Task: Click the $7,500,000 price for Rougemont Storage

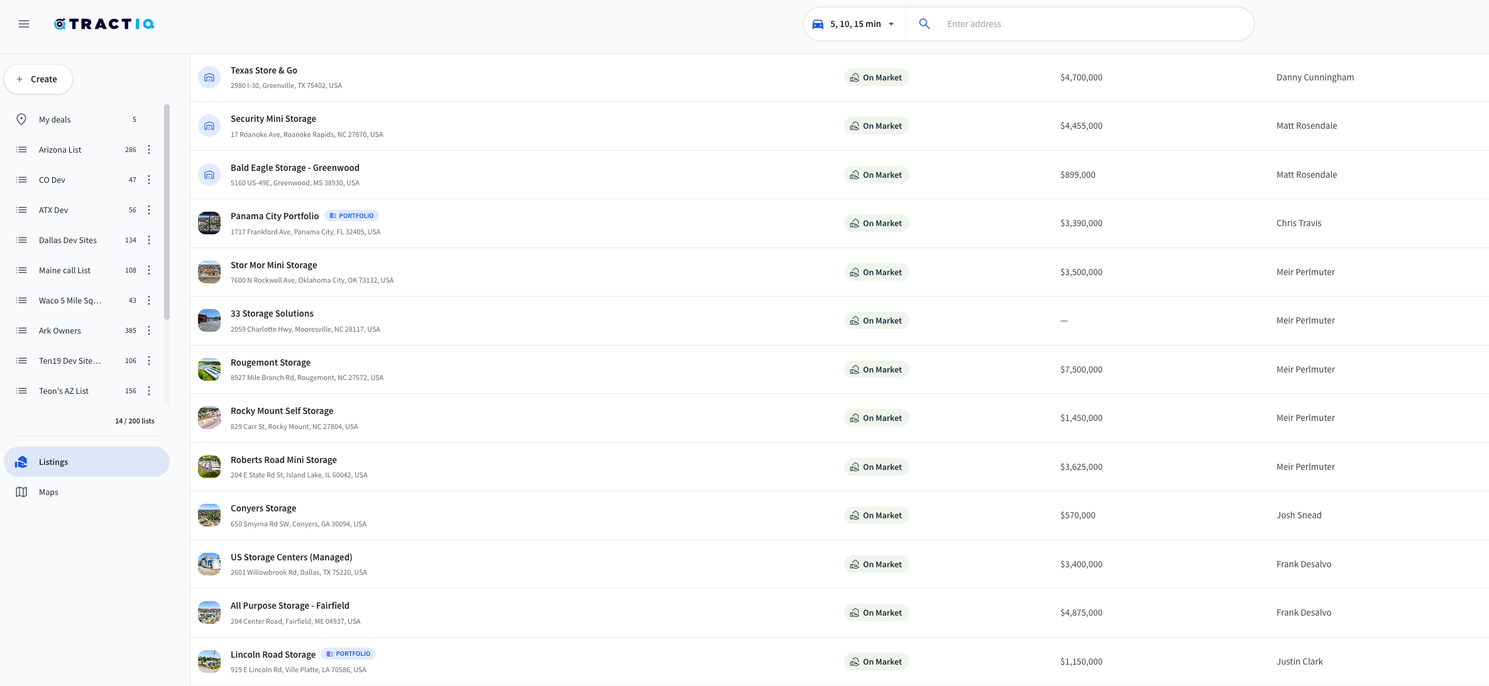Action: pos(1081,369)
